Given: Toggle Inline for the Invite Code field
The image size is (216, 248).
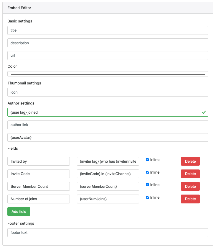Looking at the screenshot, I should coord(148,172).
